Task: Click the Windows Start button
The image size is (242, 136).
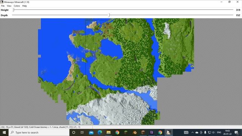Action: (x=4, y=133)
